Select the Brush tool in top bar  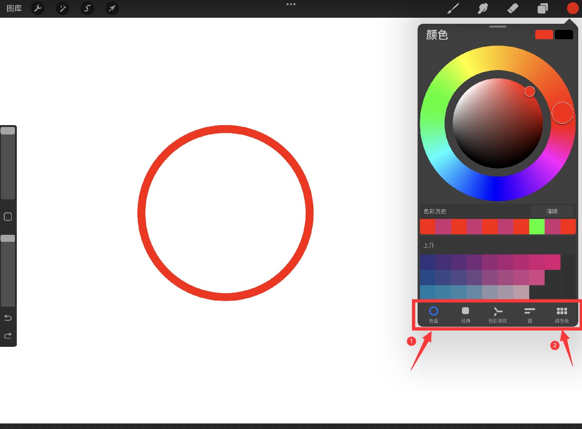point(453,8)
